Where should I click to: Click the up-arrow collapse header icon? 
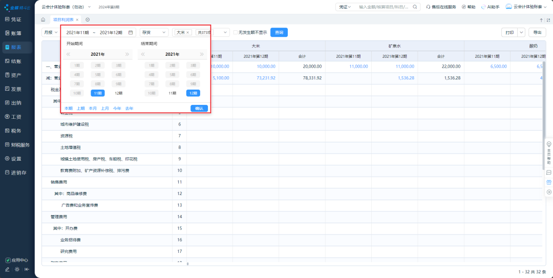541,20
